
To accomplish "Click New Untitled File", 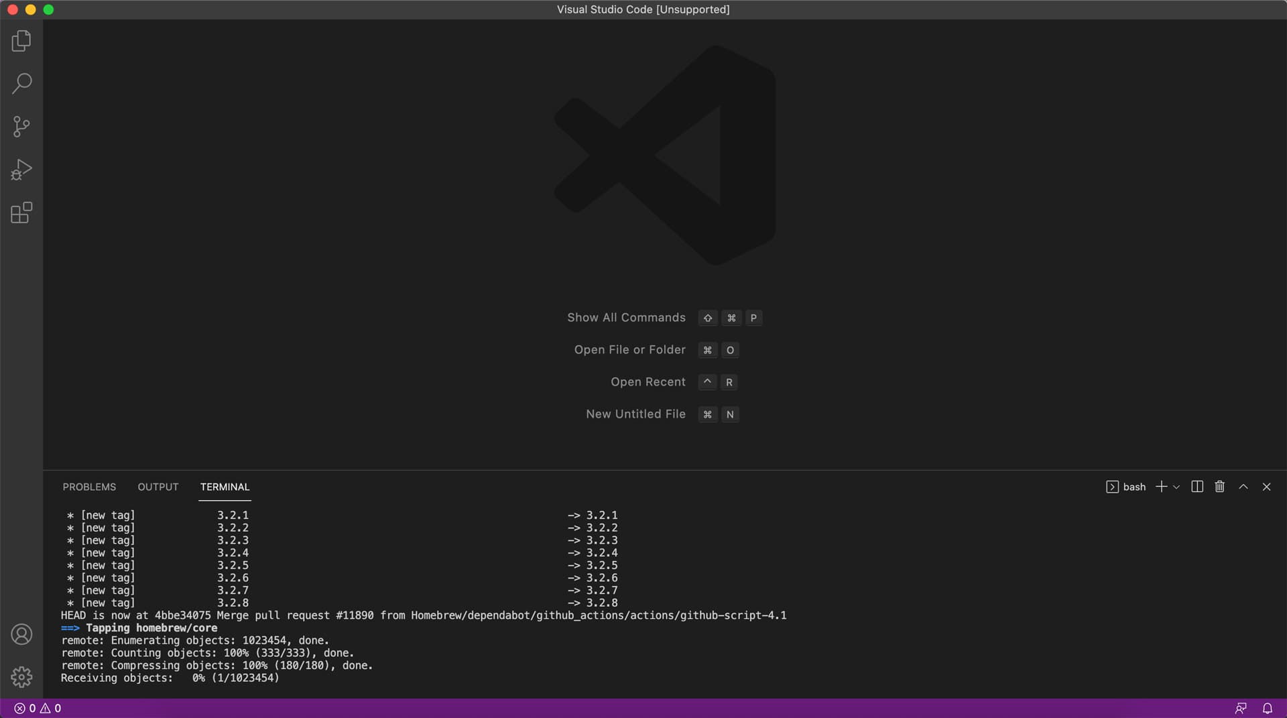I will coord(635,414).
